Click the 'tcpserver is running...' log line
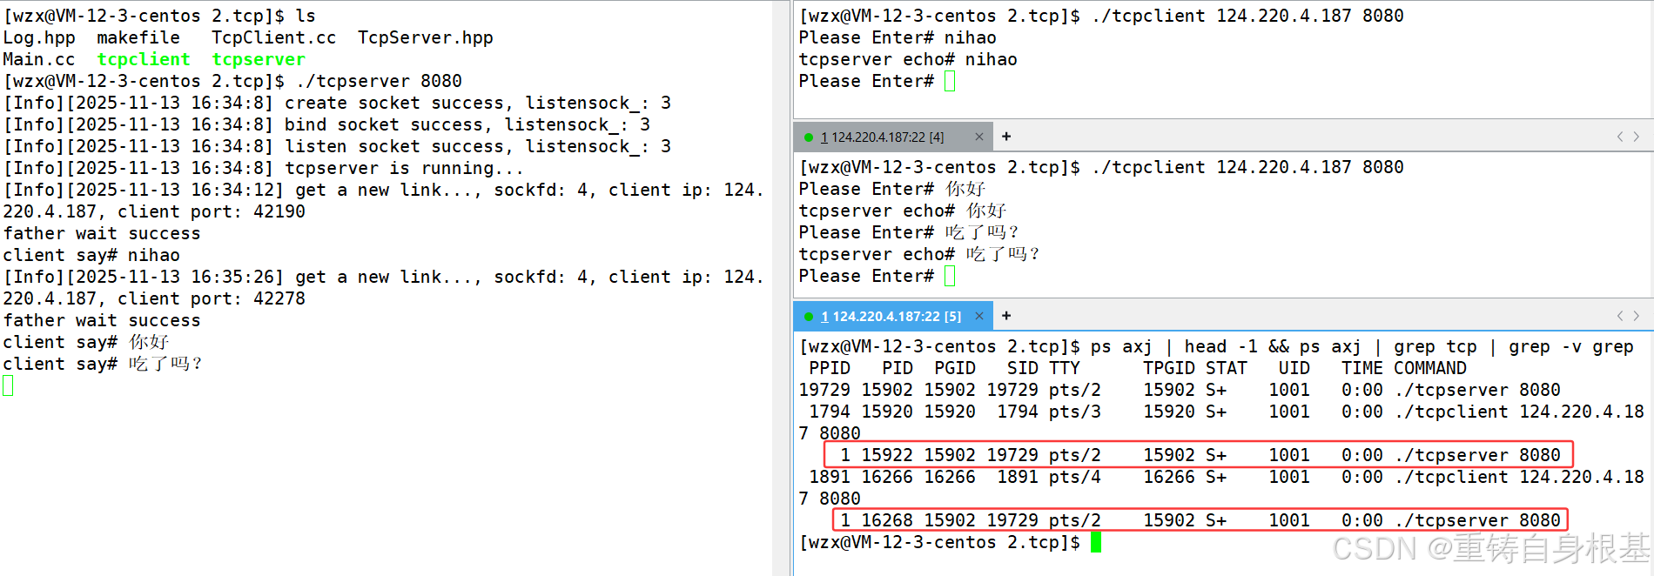The height and width of the screenshot is (576, 1654). pos(264,168)
